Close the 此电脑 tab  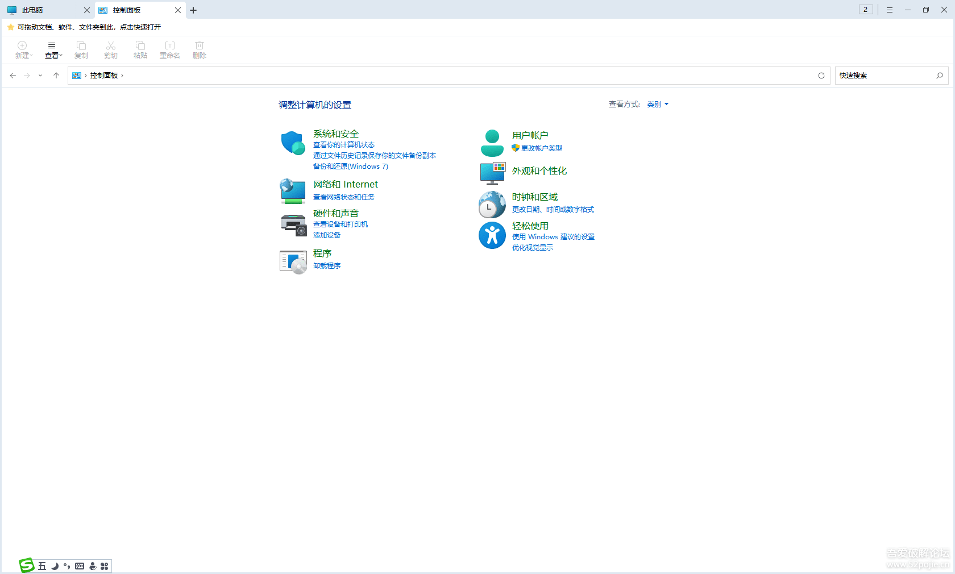(87, 10)
